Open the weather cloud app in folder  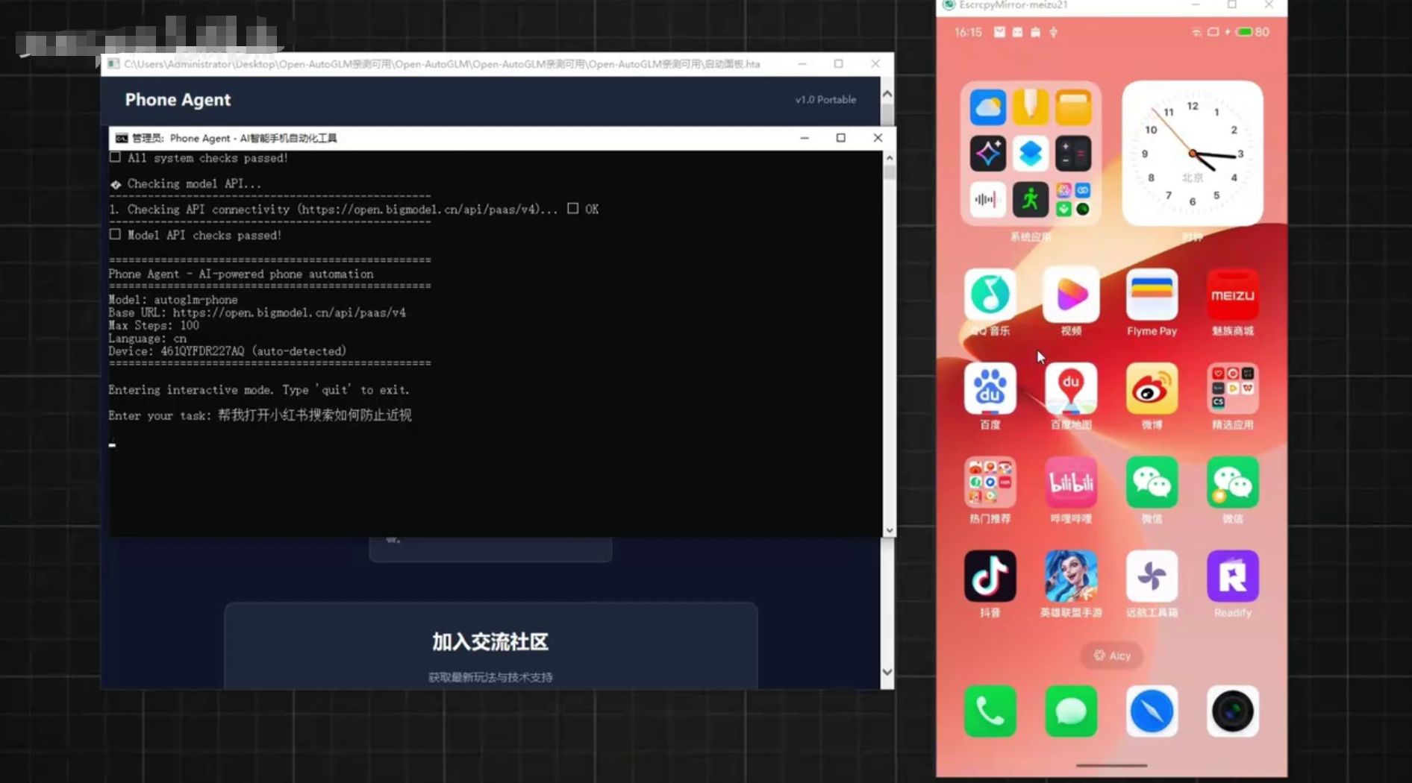pos(987,107)
